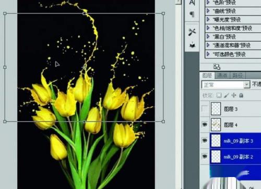
Task: Click the lock all padlock icon
Action: (x=241, y=95)
